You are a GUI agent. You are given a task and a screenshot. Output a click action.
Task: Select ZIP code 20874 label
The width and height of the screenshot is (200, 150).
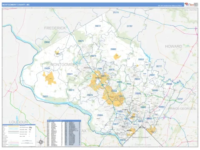click(x=71, y=90)
